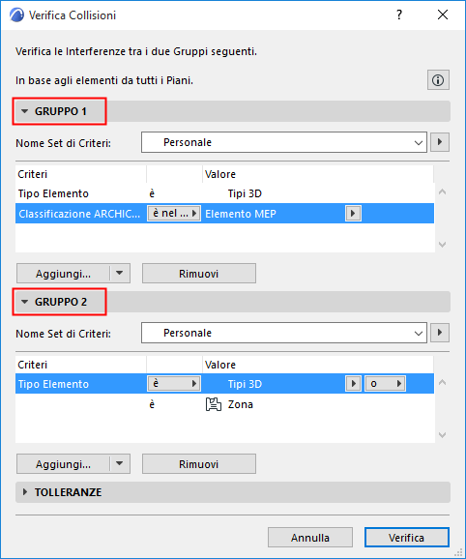Click the Verifica button

[406, 538]
